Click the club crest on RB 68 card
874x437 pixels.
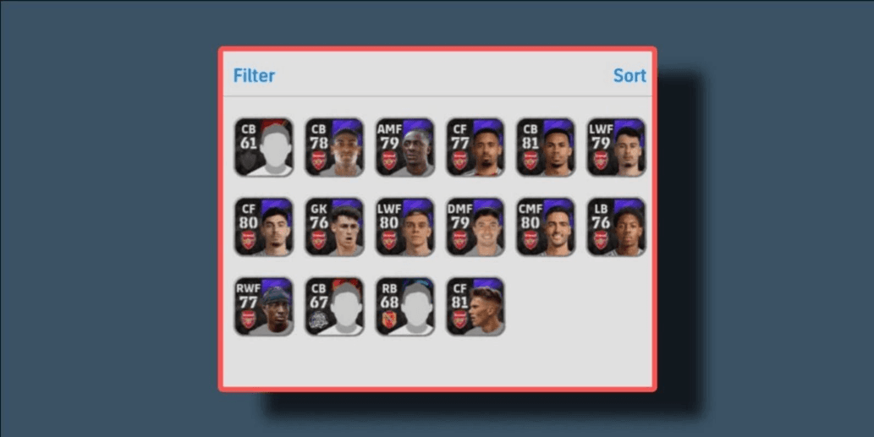[390, 320]
